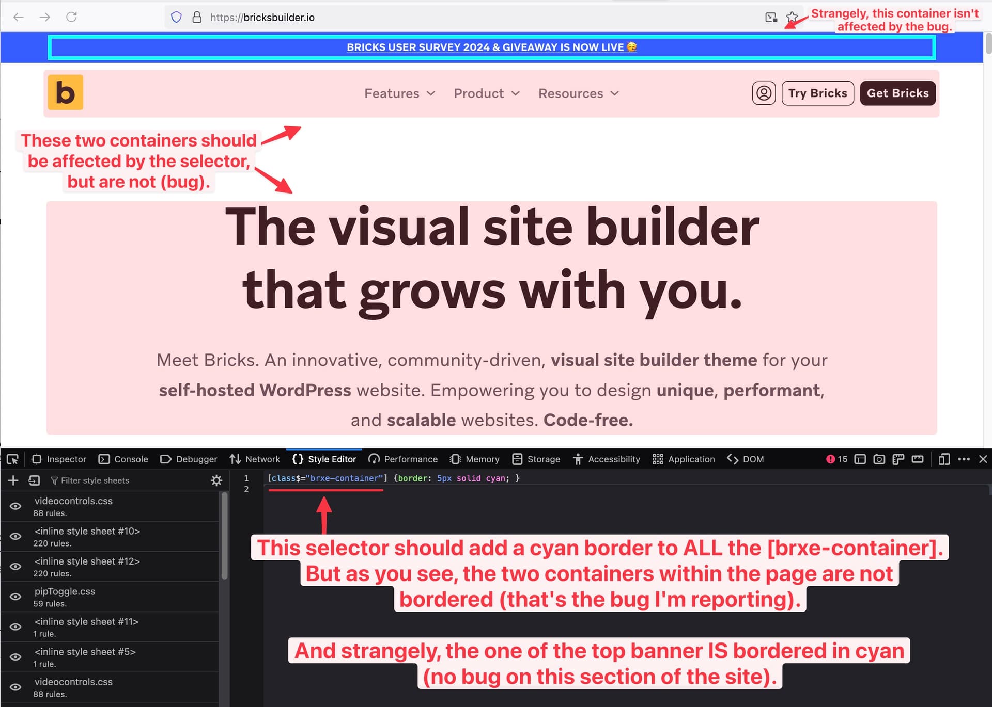Open the Bricks User Survey 2024 link
Image resolution: width=992 pixels, height=707 pixels.
[491, 47]
